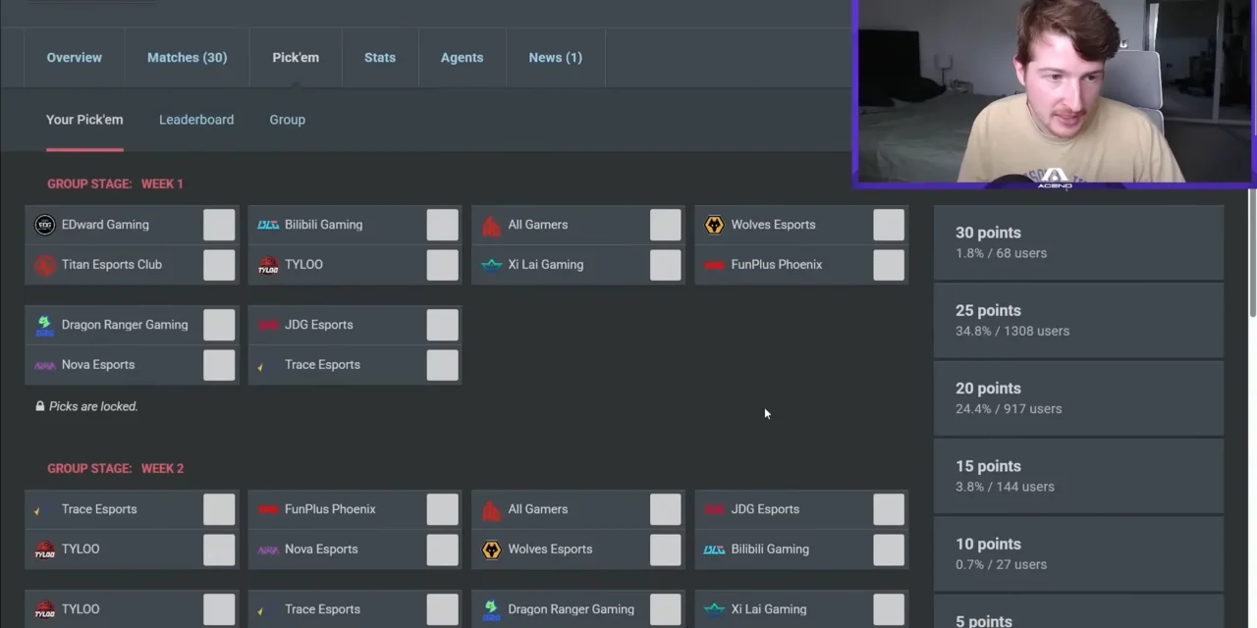Click the EDward Gaming team name
This screenshot has height=628, width=1257.
pyautogui.click(x=105, y=225)
